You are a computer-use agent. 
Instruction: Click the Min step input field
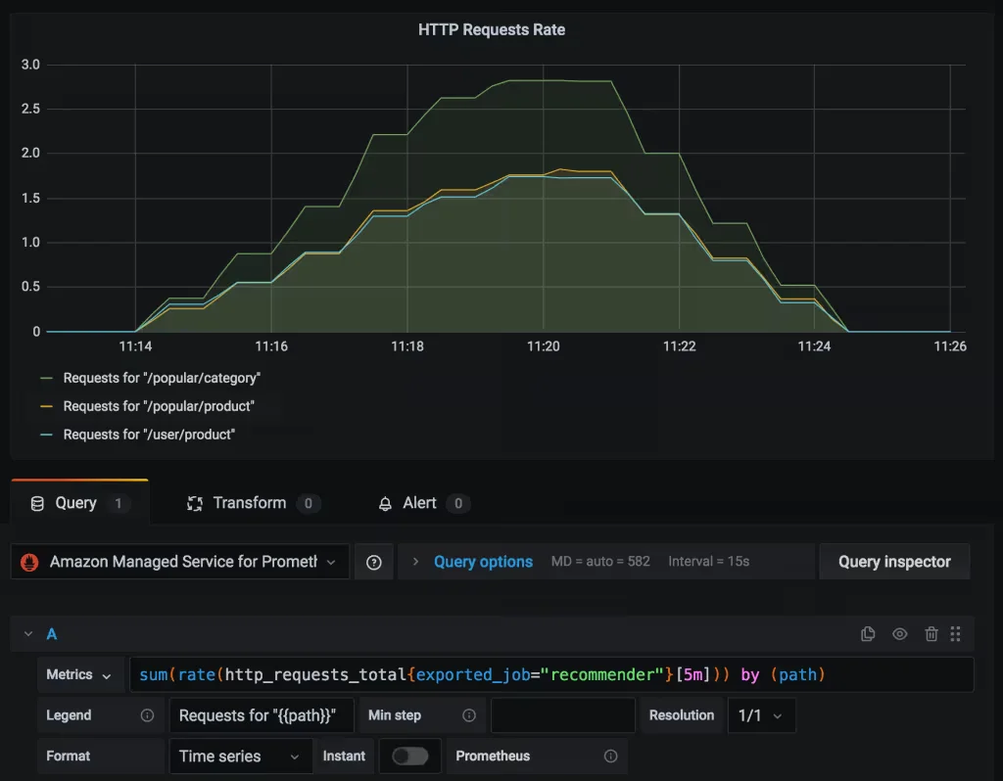[x=563, y=714]
